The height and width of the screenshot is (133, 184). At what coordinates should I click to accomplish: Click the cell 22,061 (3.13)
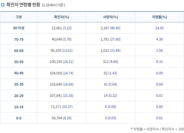62,28
